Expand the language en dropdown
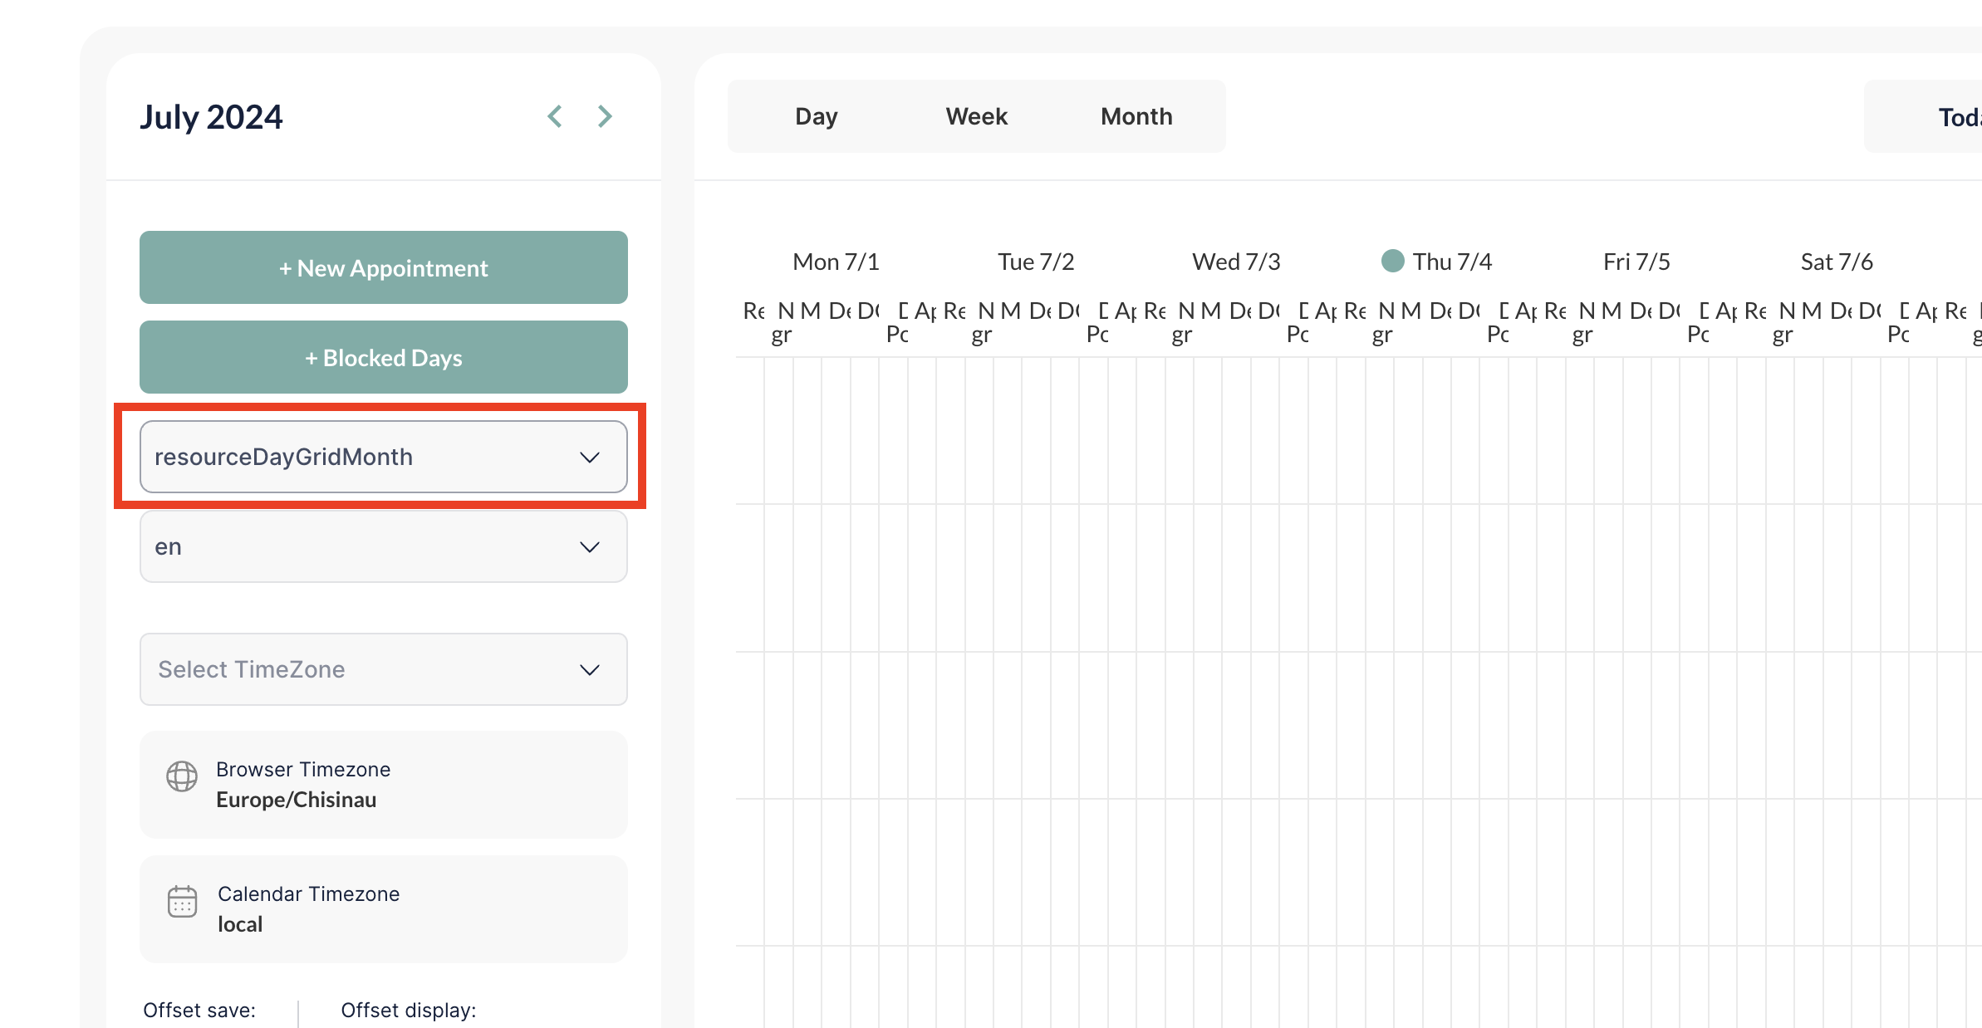Screen dimensions: 1982x1028 (x=383, y=547)
